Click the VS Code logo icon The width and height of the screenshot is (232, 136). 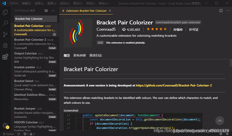(4, 3)
